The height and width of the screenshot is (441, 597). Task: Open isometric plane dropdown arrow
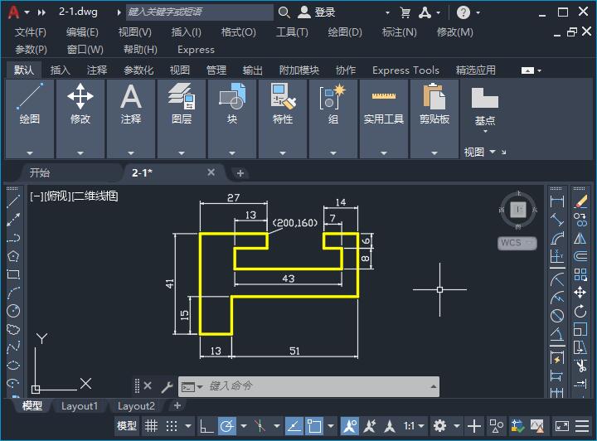277,426
